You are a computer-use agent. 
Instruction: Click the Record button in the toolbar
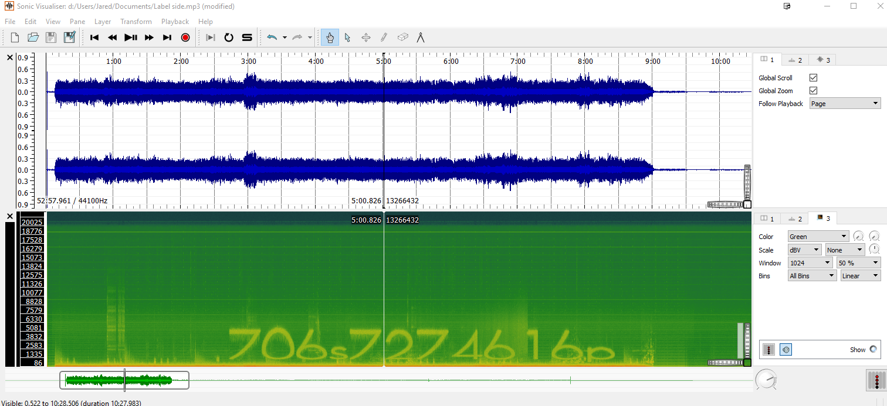(x=185, y=37)
